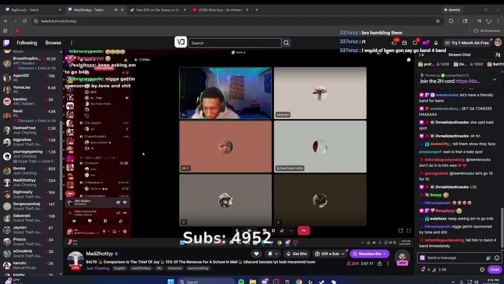Open notification bell dropdown
This screenshot has height=284, width=504.
click(272, 254)
